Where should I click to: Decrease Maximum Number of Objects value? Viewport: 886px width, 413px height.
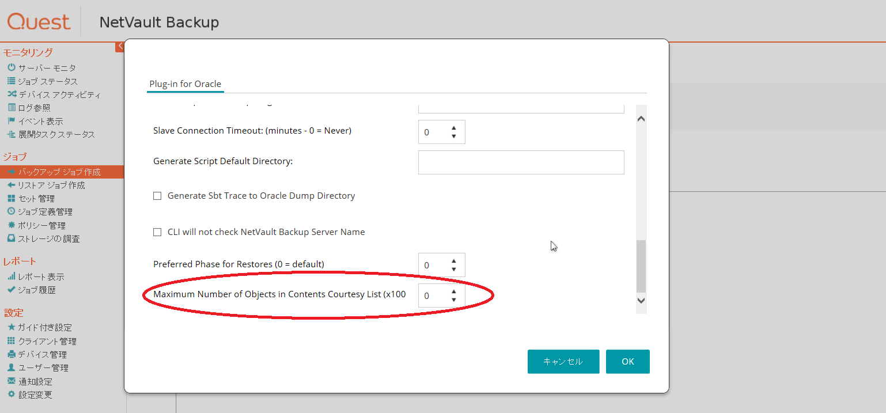[x=454, y=300]
